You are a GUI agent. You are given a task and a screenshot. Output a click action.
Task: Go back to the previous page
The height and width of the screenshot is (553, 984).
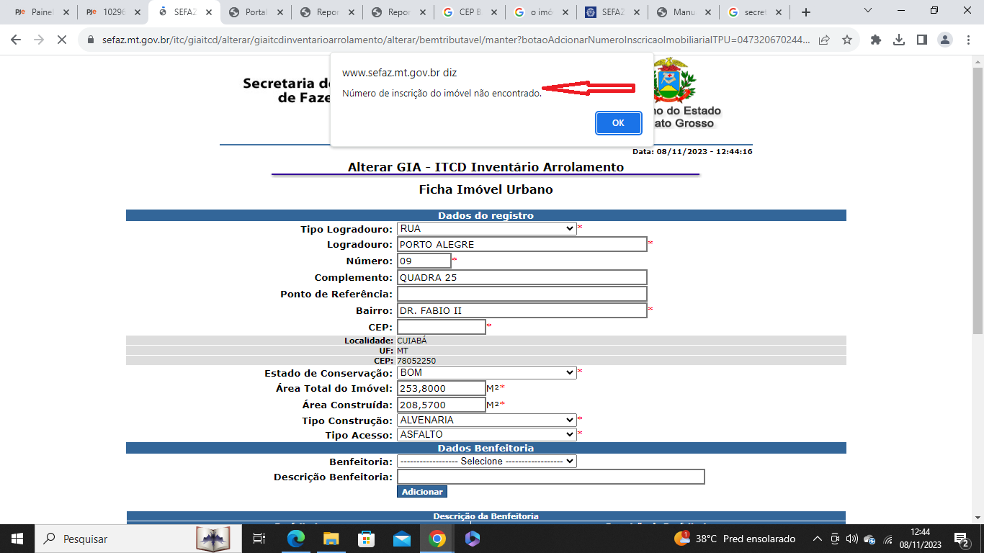pos(16,40)
